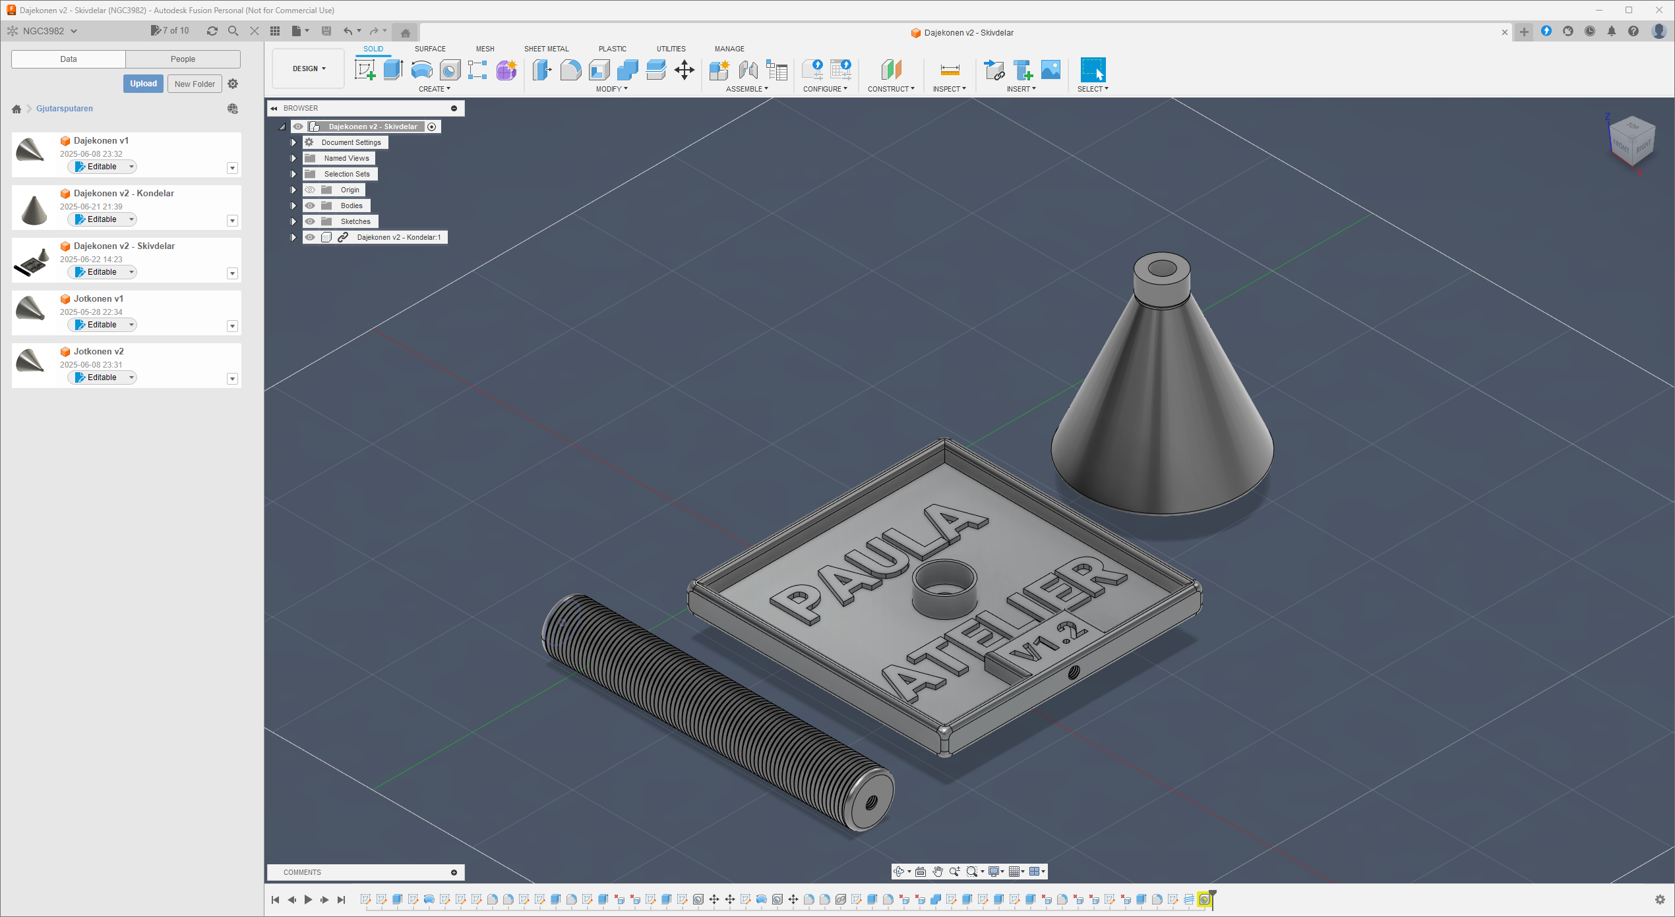Open the People tab in data panel
1675x917 pixels.
[x=183, y=59]
